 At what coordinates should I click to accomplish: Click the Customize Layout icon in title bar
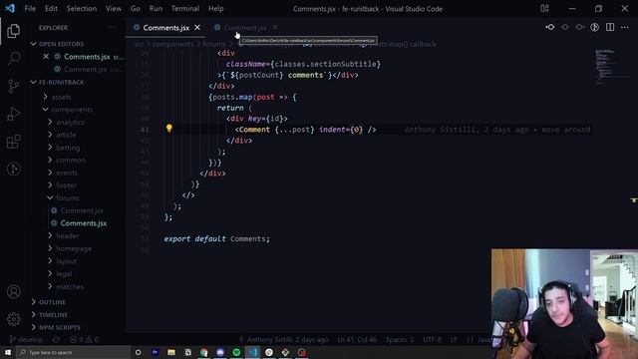(544, 8)
